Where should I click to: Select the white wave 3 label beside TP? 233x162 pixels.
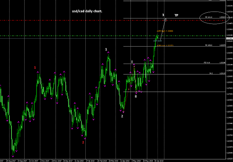tap(163, 15)
